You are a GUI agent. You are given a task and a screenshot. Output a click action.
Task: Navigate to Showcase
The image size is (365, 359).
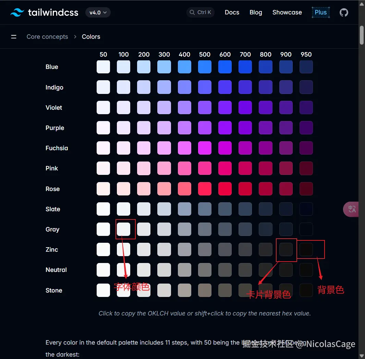[x=287, y=12]
